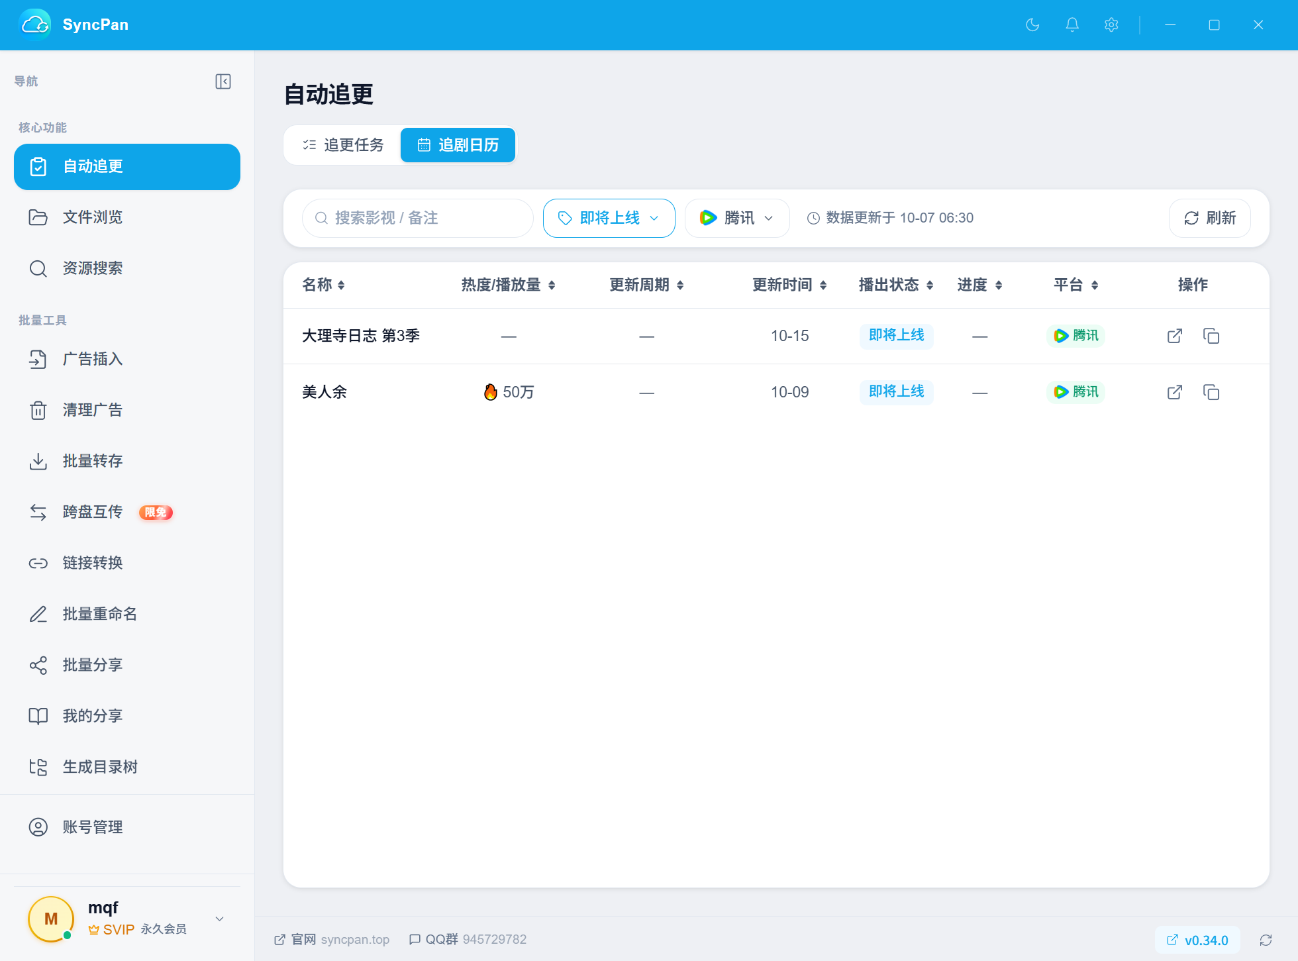The height and width of the screenshot is (961, 1298).
Task: Select 清理广告 in sidebar
Action: [127, 410]
